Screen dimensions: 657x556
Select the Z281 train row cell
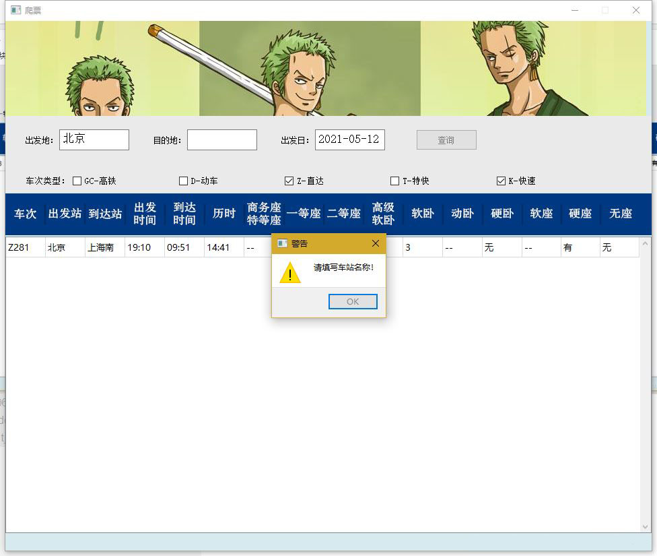click(x=25, y=247)
